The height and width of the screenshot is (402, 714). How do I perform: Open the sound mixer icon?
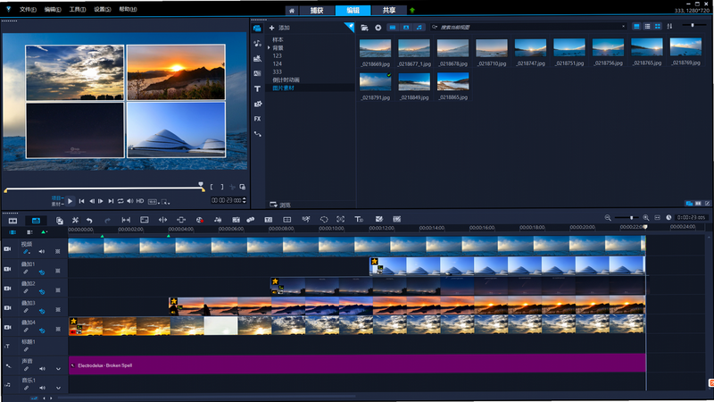218,220
